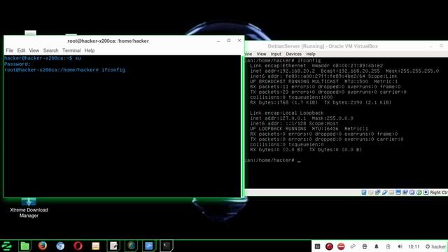448x252 pixels.
Task: Click HWaddr 08:00:27:89:4b:e2 text
Action: tap(347, 66)
